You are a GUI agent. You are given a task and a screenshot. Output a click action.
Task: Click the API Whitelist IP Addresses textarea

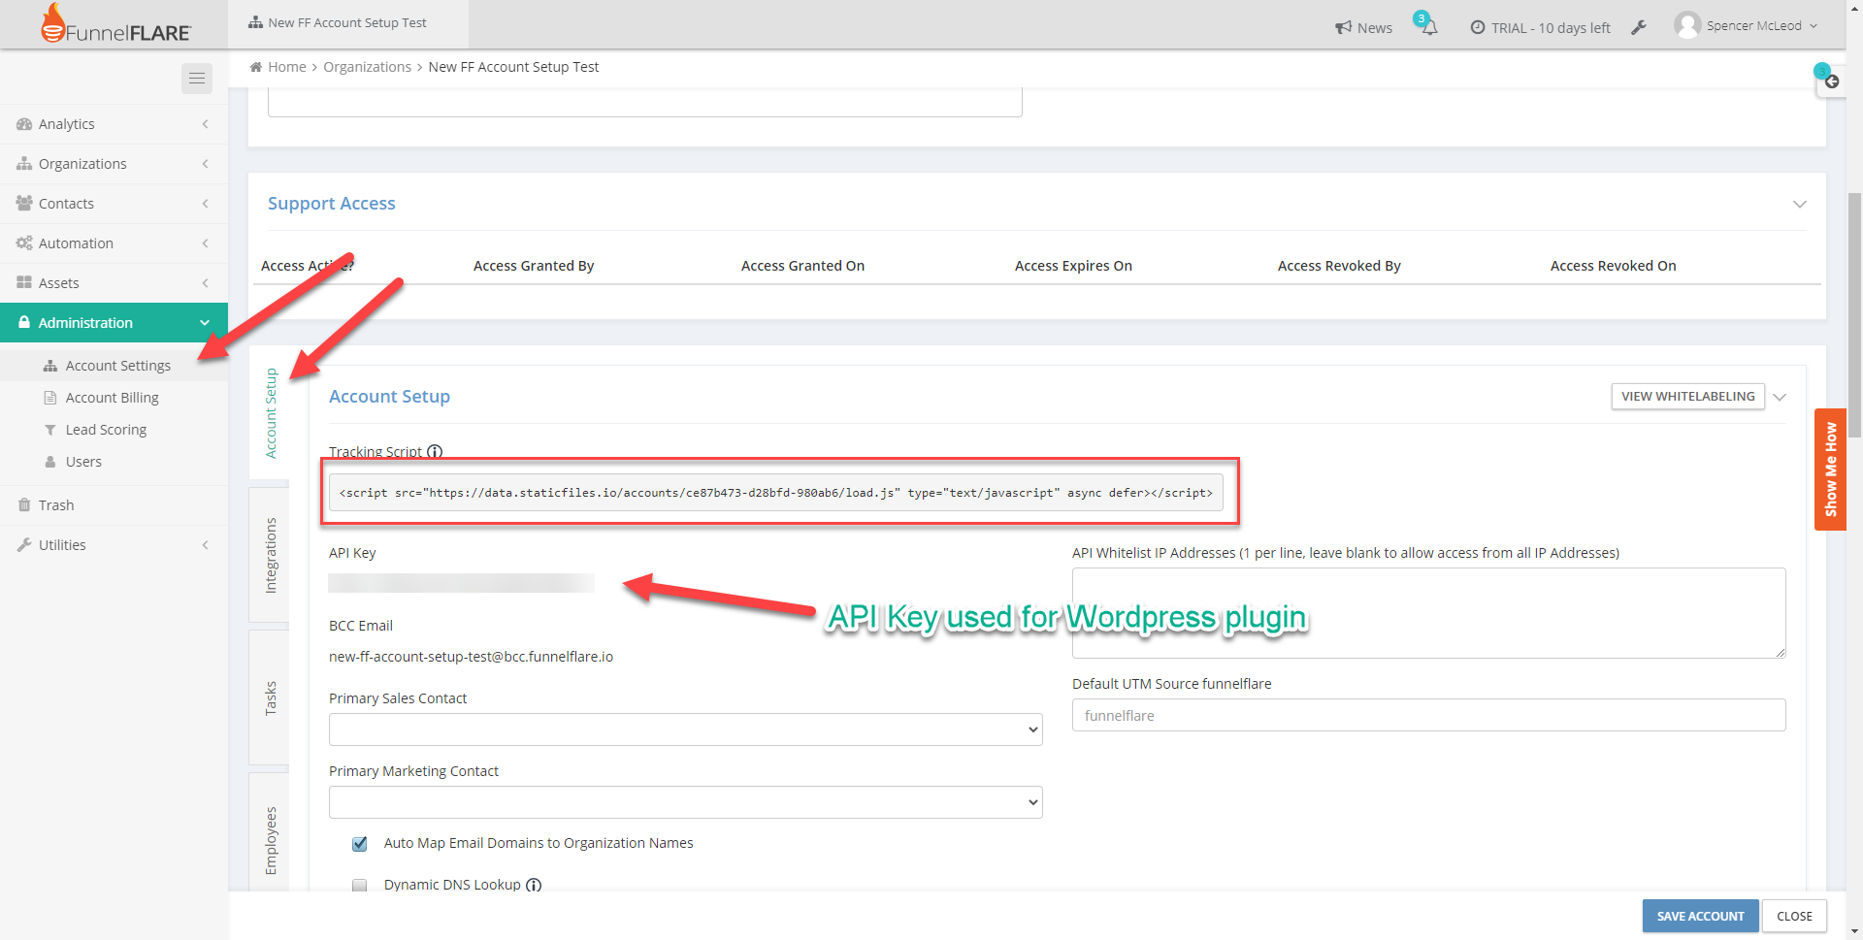pyautogui.click(x=1428, y=613)
